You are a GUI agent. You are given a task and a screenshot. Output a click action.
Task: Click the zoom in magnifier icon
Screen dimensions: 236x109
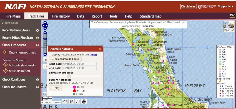[x=71, y=102]
